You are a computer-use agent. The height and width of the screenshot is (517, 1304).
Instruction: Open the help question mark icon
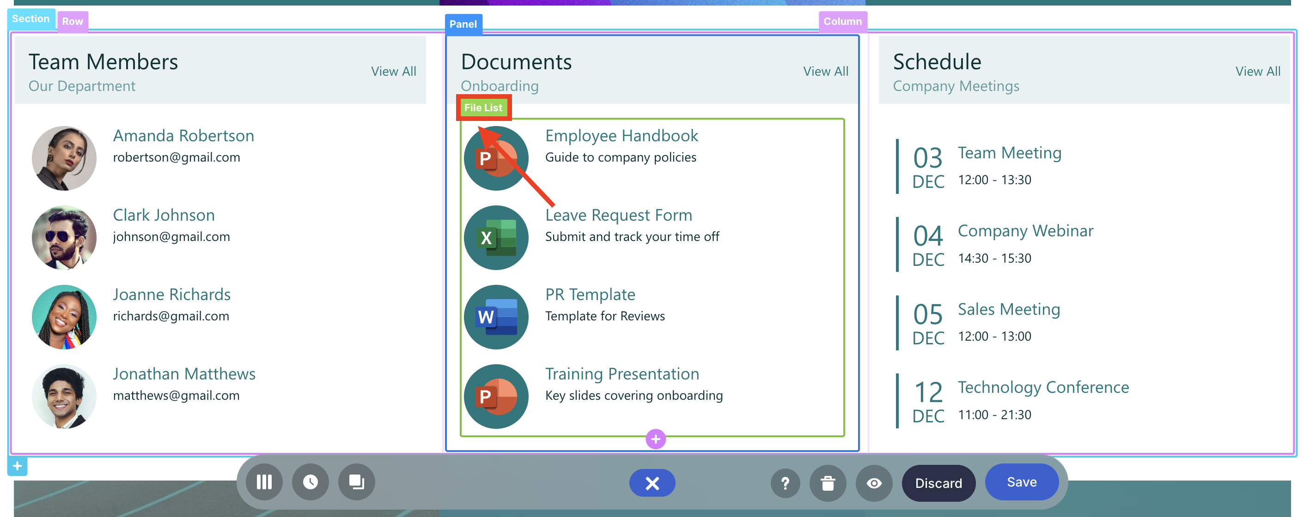(x=785, y=483)
